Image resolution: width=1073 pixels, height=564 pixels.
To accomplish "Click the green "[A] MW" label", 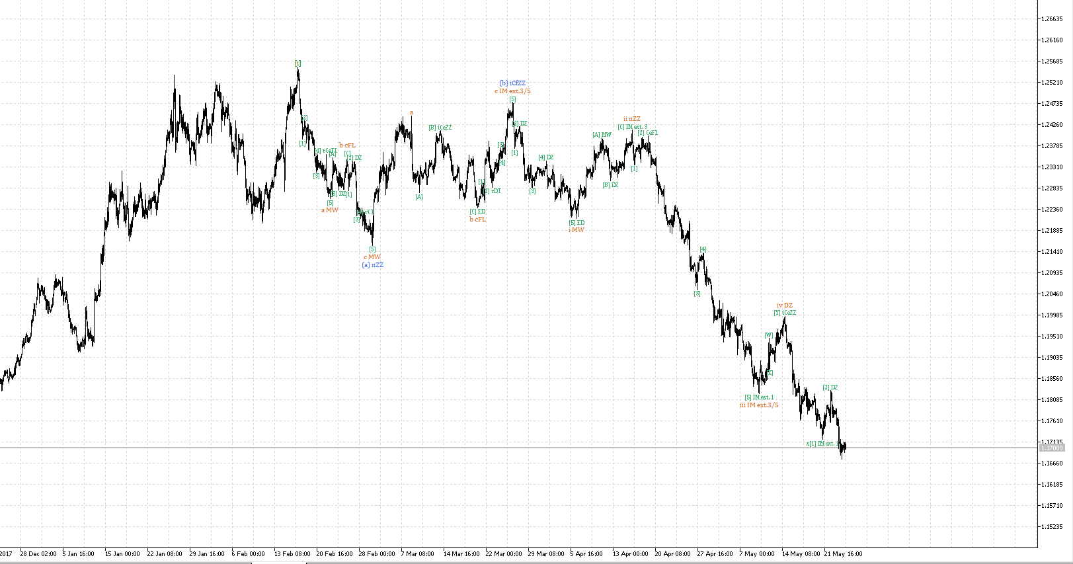I will (602, 135).
